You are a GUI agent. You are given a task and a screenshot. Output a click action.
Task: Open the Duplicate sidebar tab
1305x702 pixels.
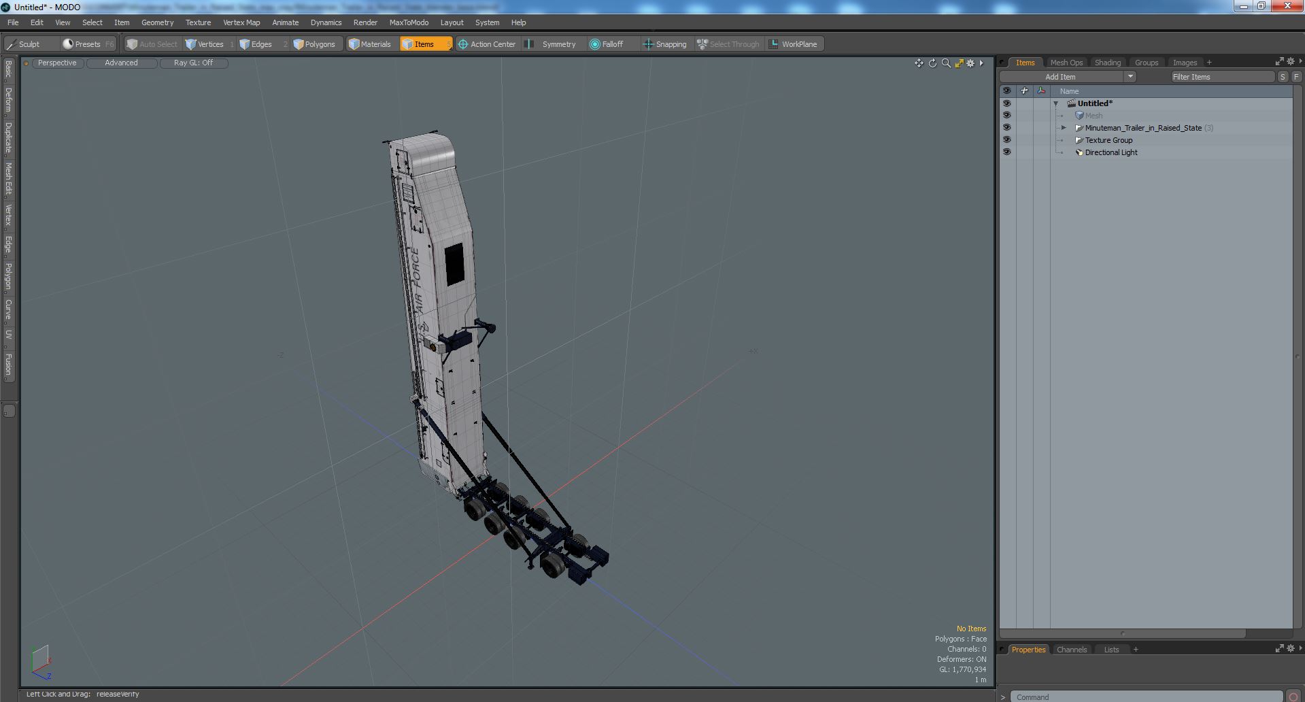[x=8, y=137]
